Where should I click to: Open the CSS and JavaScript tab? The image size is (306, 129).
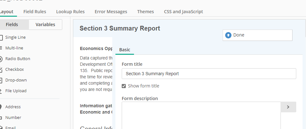pos(183,12)
